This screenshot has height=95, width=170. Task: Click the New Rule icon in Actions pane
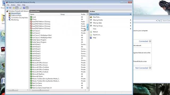(x=91, y=17)
